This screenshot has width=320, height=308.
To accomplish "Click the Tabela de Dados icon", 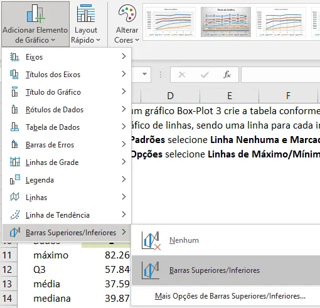I will [x=14, y=127].
